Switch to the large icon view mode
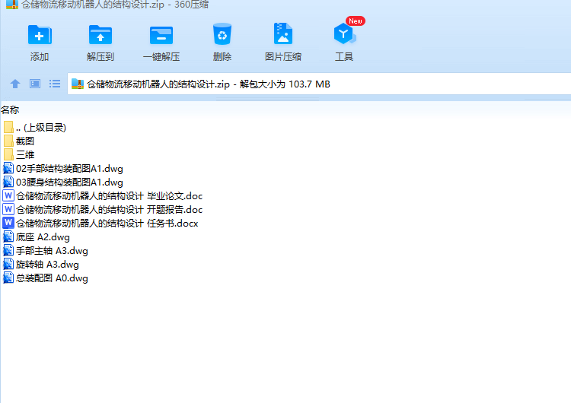This screenshot has width=571, height=403. (x=35, y=84)
